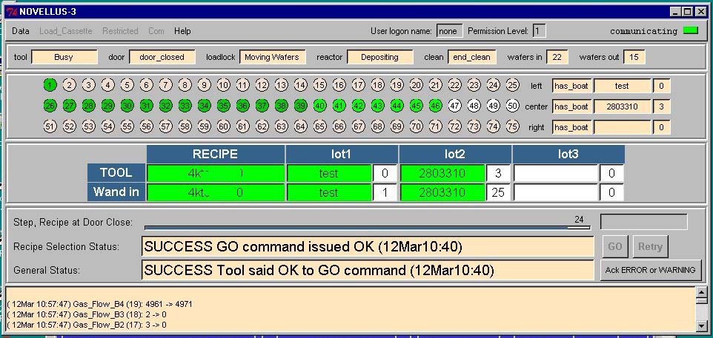Select empty wafer slot 47

(x=455, y=106)
